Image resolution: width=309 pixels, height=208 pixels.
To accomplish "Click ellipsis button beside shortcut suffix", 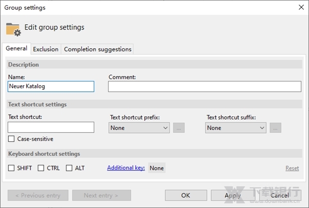I will click(x=276, y=127).
